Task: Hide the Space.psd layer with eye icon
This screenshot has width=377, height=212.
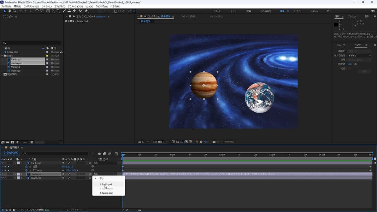Action: tap(3, 178)
